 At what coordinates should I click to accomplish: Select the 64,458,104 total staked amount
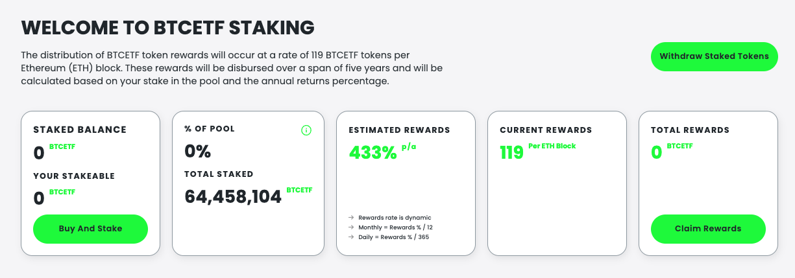(x=233, y=196)
